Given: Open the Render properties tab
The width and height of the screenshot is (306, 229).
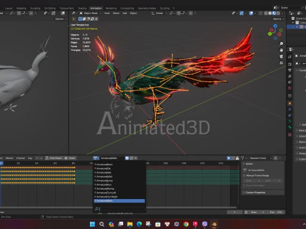Looking at the screenshot, I should [290, 64].
